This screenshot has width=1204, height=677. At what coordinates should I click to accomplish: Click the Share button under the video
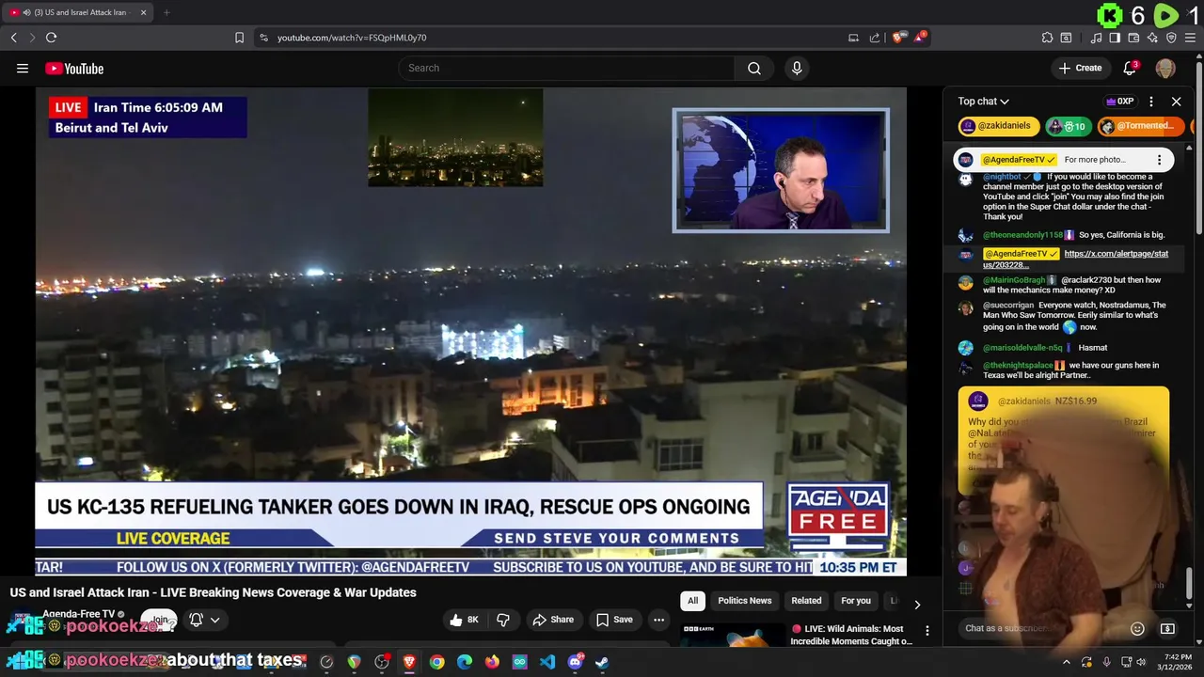pos(553,620)
